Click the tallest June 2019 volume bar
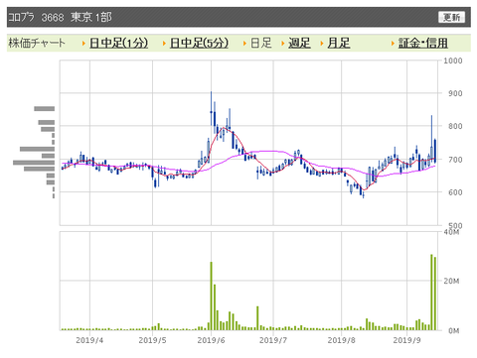 pos(212,296)
